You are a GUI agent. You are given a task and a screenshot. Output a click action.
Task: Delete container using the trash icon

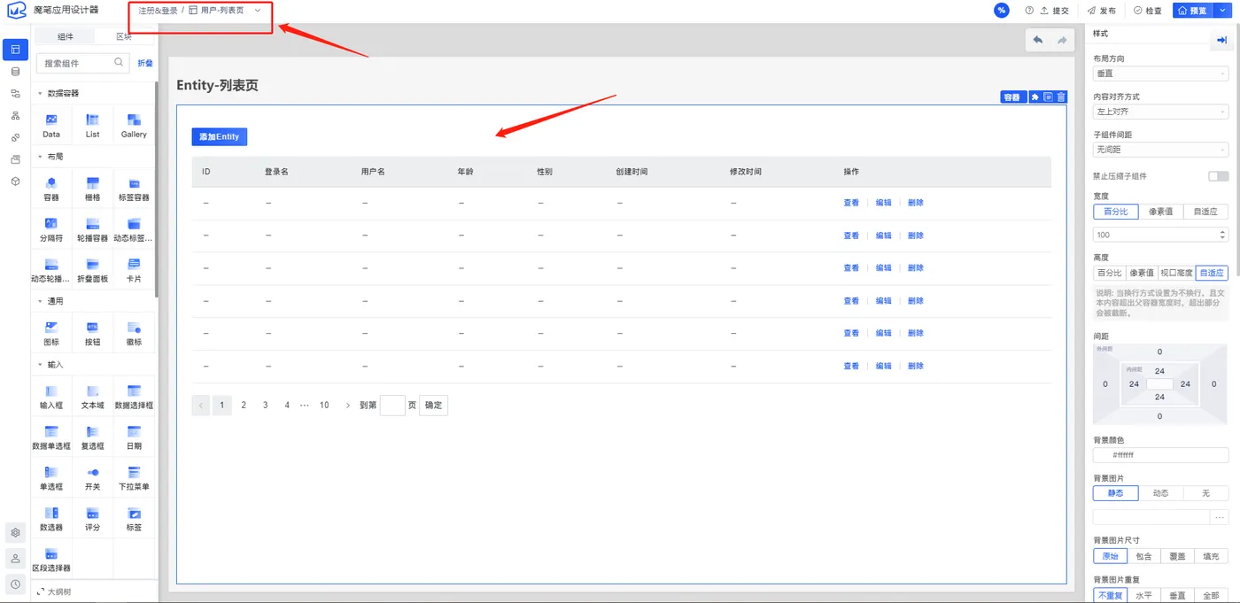(1061, 97)
